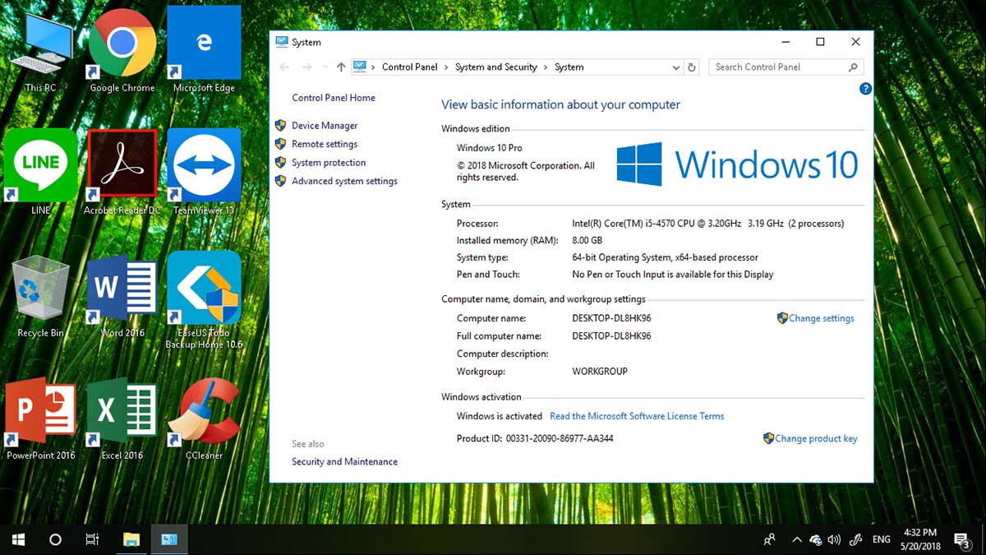Click Change settings for computer name

822,318
